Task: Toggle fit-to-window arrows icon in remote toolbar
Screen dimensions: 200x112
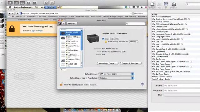Action: pos(22,3)
